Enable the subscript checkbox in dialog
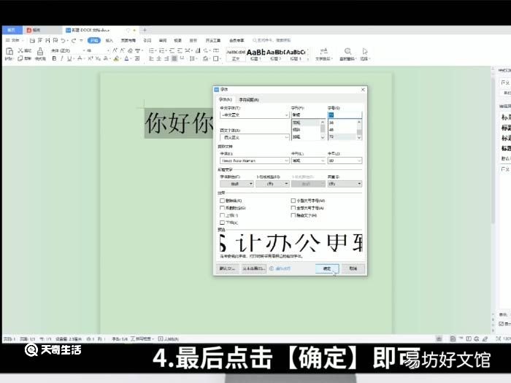Image resolution: width=511 pixels, height=383 pixels. (x=222, y=223)
